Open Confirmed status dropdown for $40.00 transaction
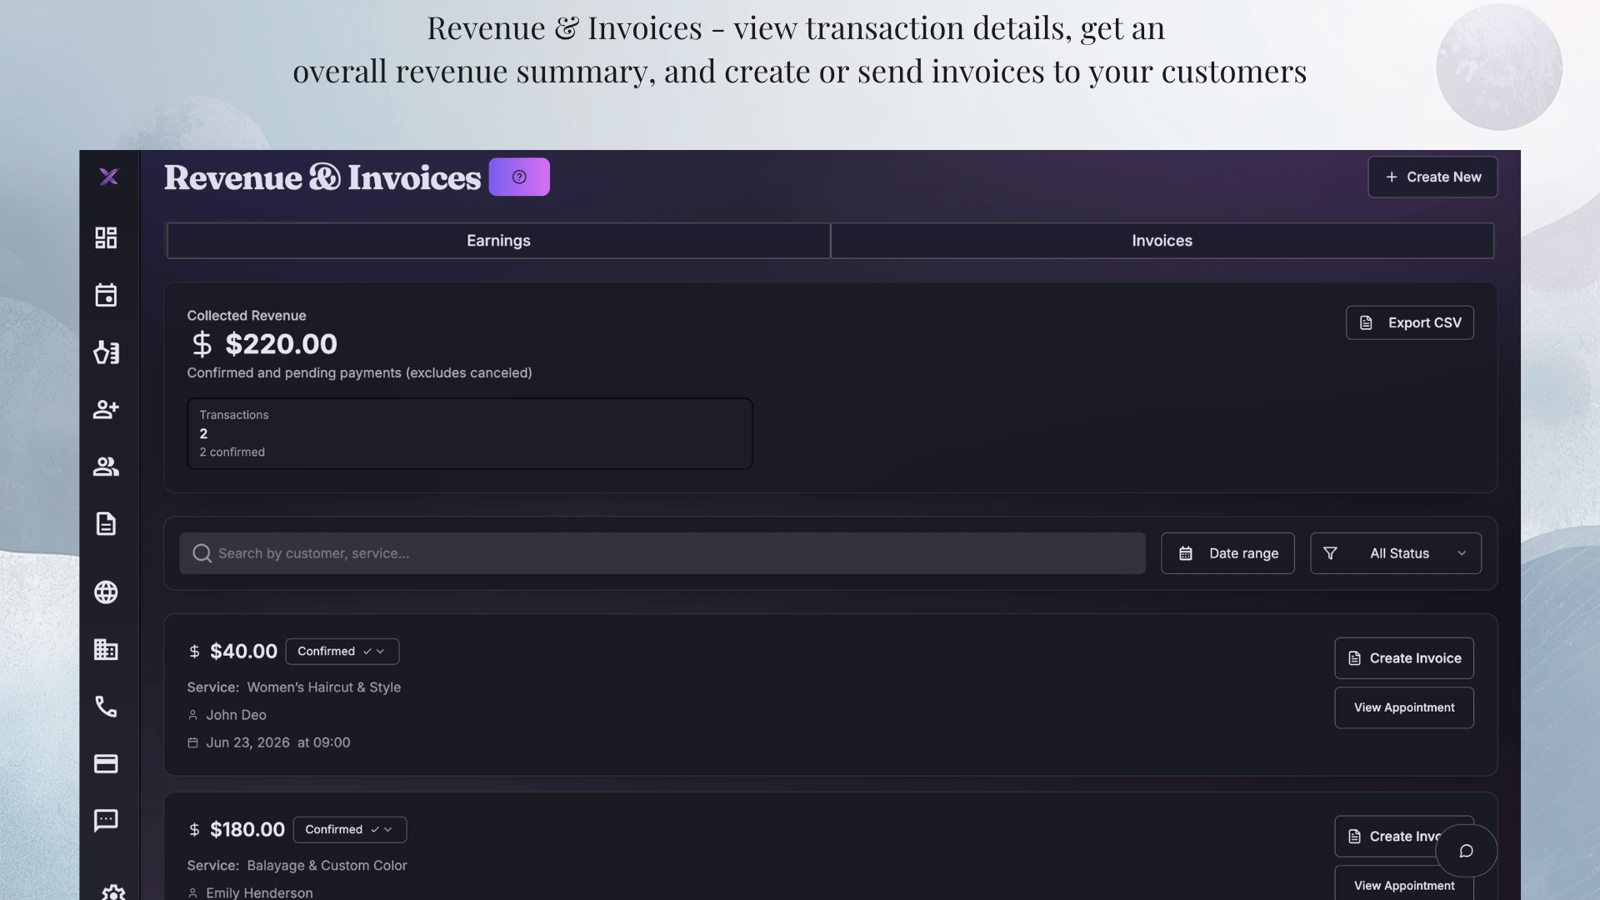The image size is (1600, 900). coord(342,652)
